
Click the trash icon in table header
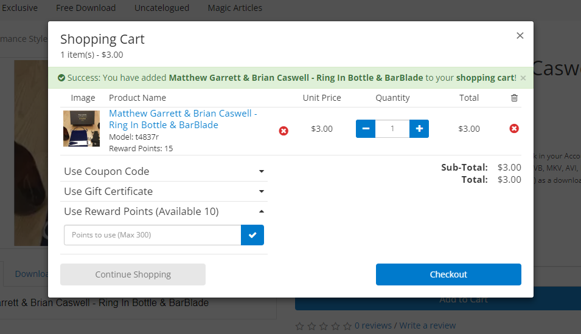coord(514,98)
